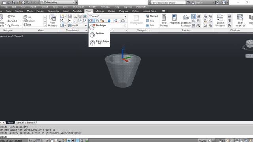This screenshot has height=142, width=253.
Task: Expand the Viewports panel
Action: [143, 30]
